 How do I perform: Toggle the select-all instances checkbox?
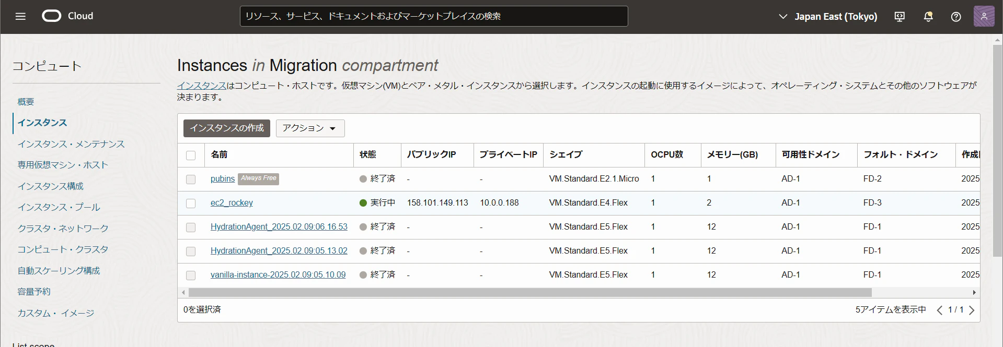191,155
